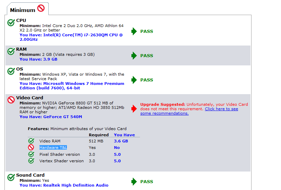The image size is (281, 190).
Task: Click PASS result in Sound Card row
Action: tap(147, 182)
